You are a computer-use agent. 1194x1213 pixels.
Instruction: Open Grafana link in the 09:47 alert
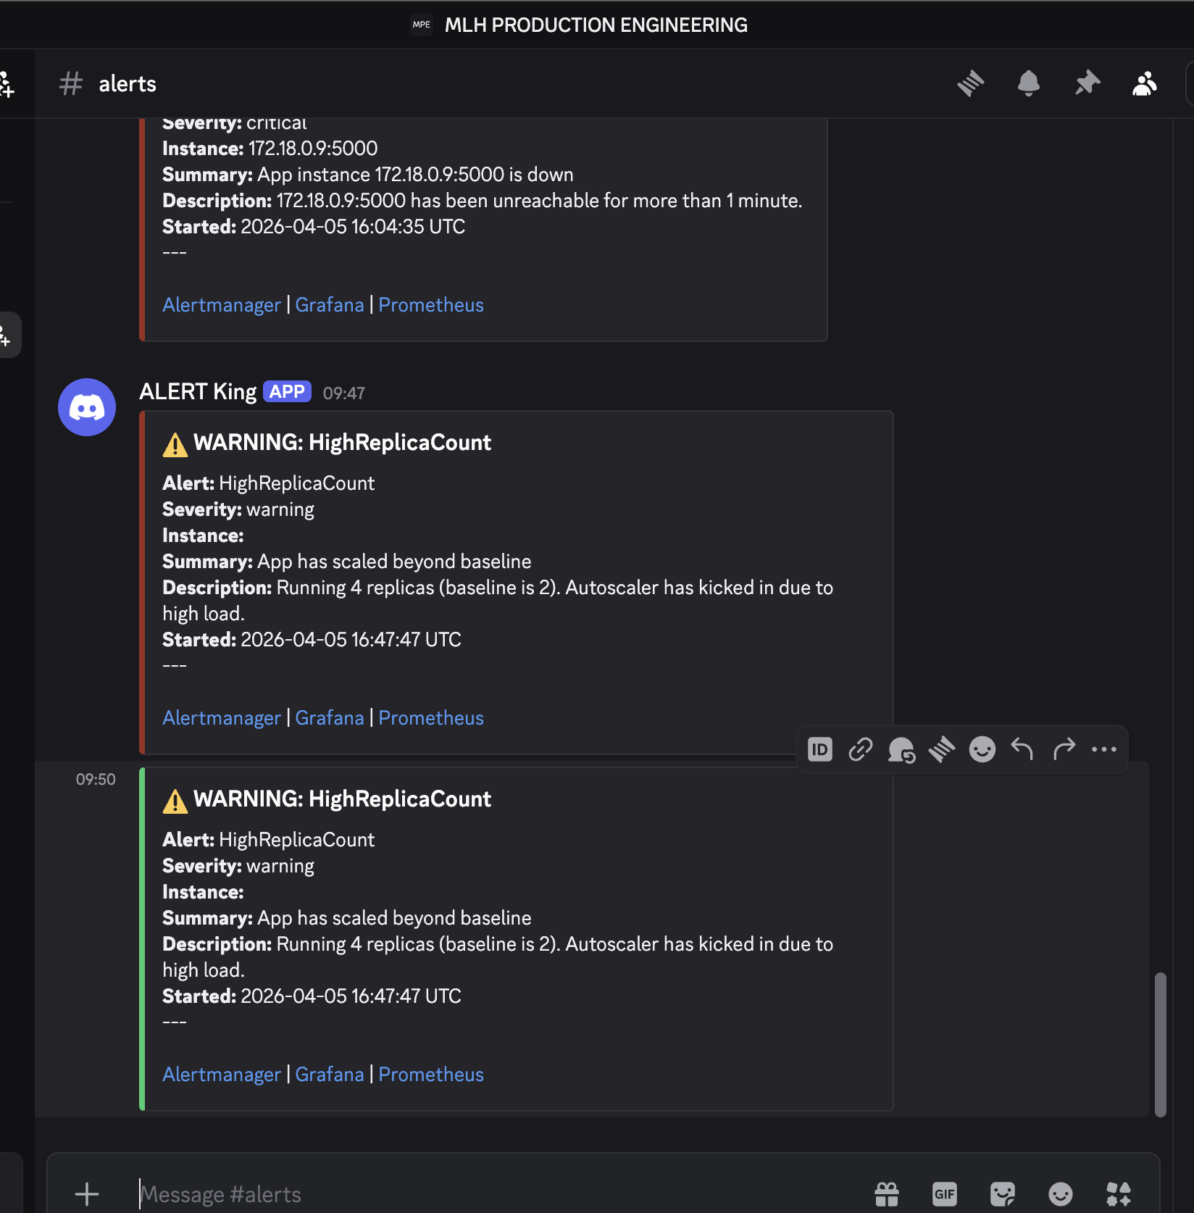coord(330,718)
